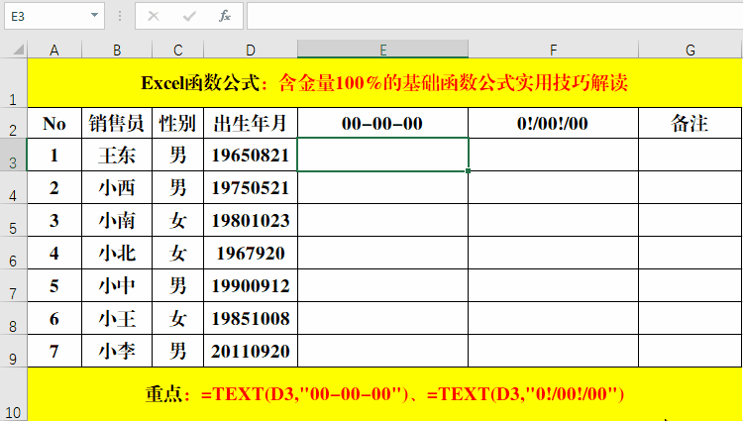This screenshot has height=421, width=743.
Task: Click the selected empty cell E3
Action: 382,155
